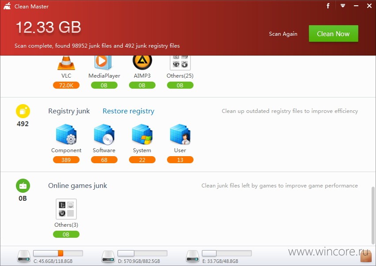
Task: Click the Registry junk heading
Action: (x=69, y=111)
